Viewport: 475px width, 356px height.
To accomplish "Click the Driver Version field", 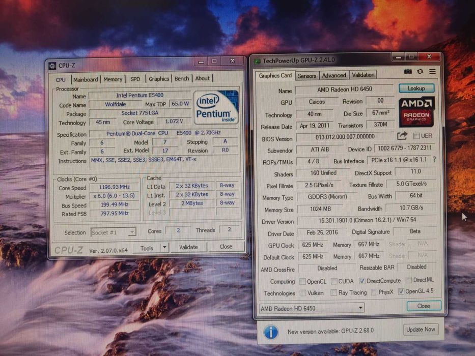I will 367,220.
